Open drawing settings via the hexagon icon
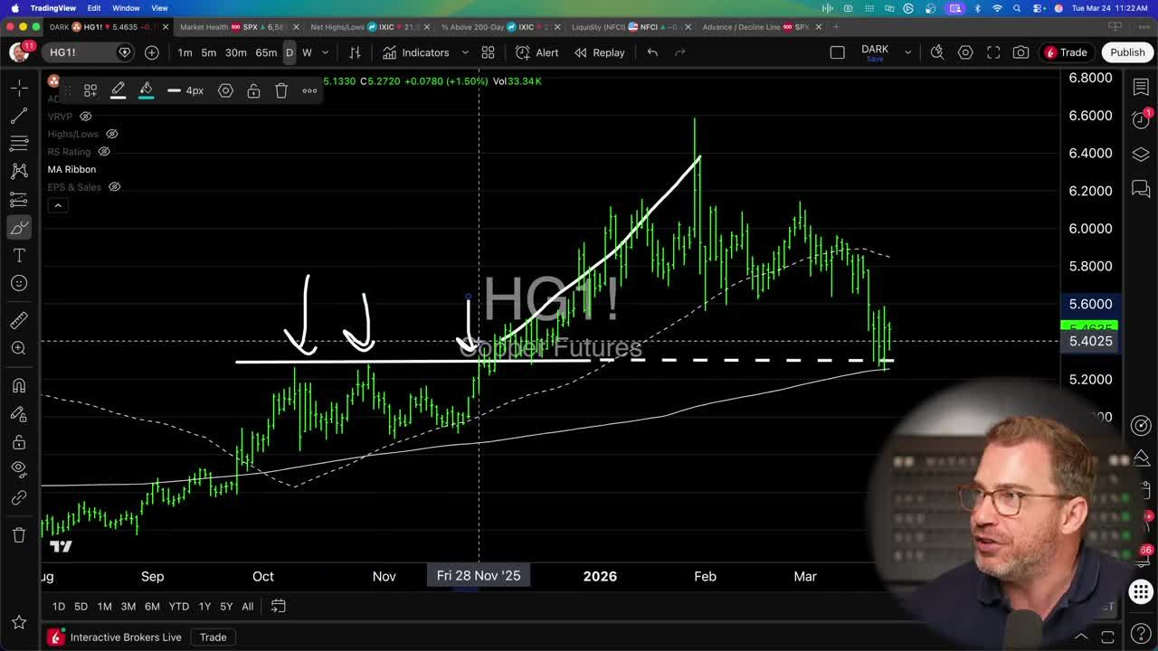This screenshot has height=651, width=1158. click(226, 90)
